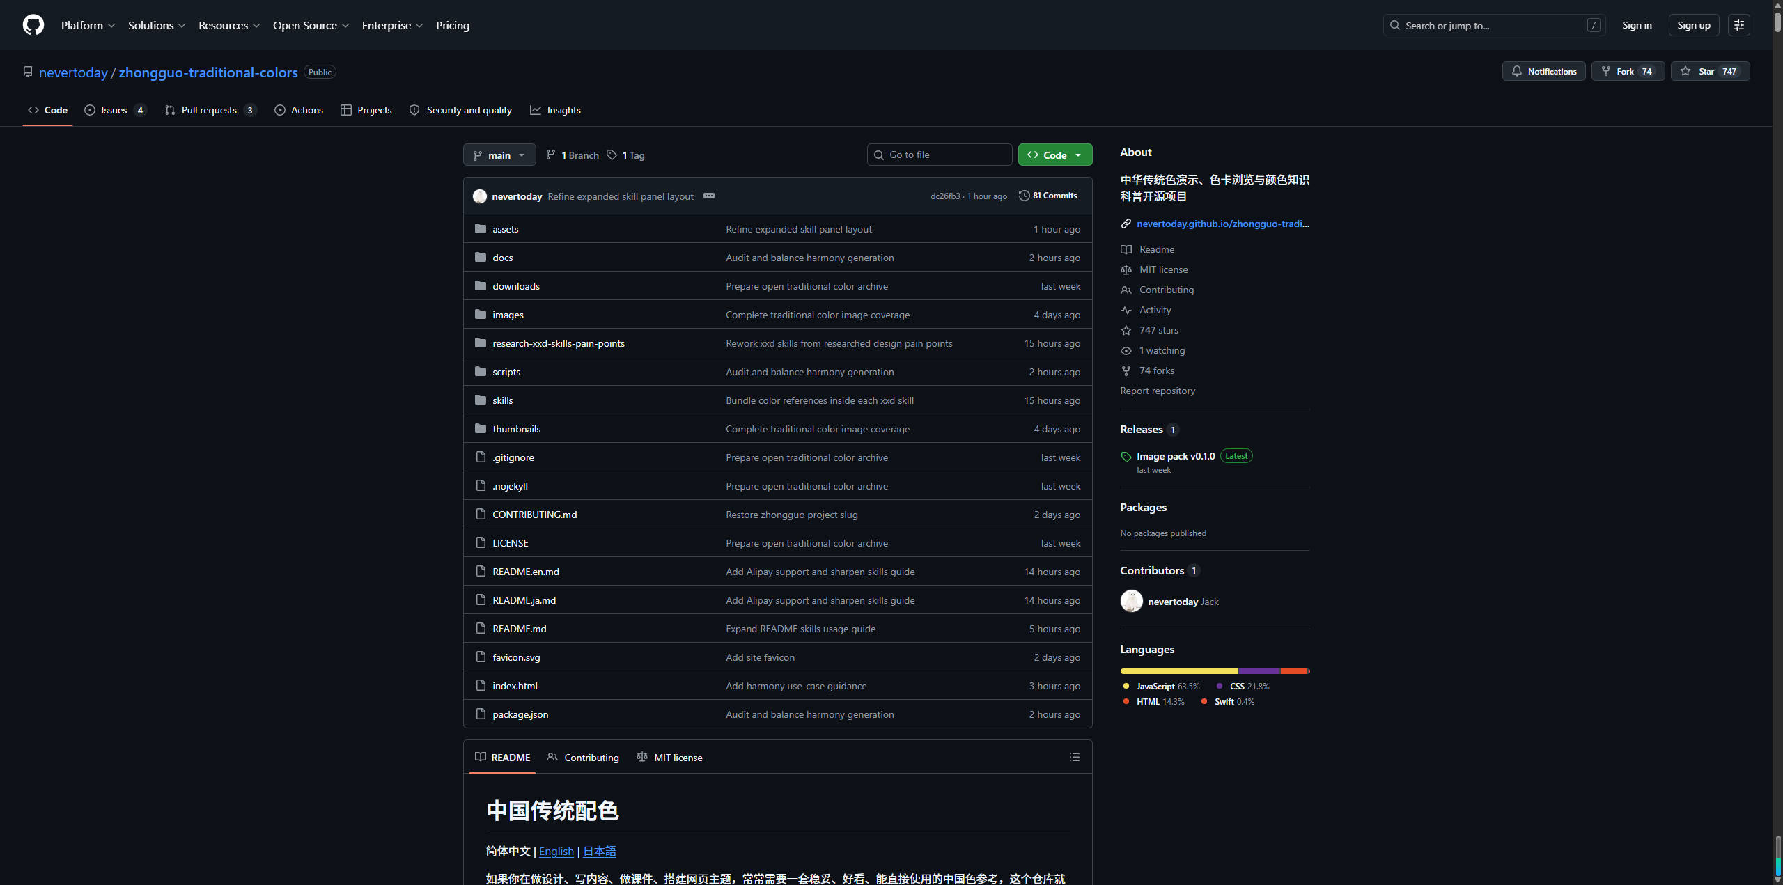Image resolution: width=1783 pixels, height=885 pixels.
Task: Select the Contributing tab in README panel
Action: click(583, 757)
